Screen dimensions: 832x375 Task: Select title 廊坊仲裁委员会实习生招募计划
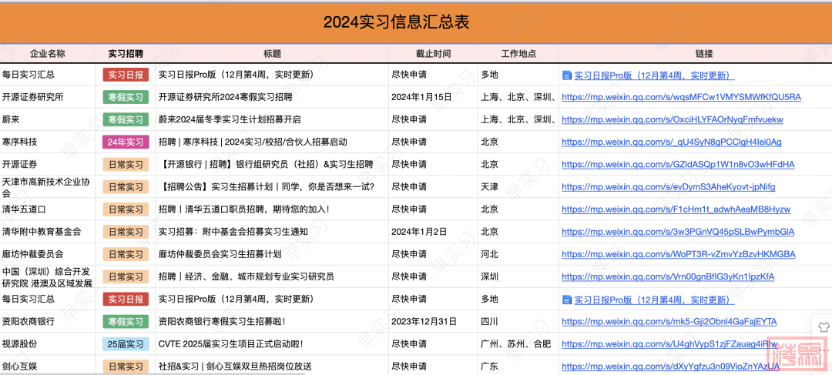(x=220, y=254)
